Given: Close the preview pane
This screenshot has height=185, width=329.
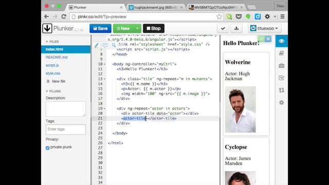Looking at the screenshot, I should click(268, 39).
